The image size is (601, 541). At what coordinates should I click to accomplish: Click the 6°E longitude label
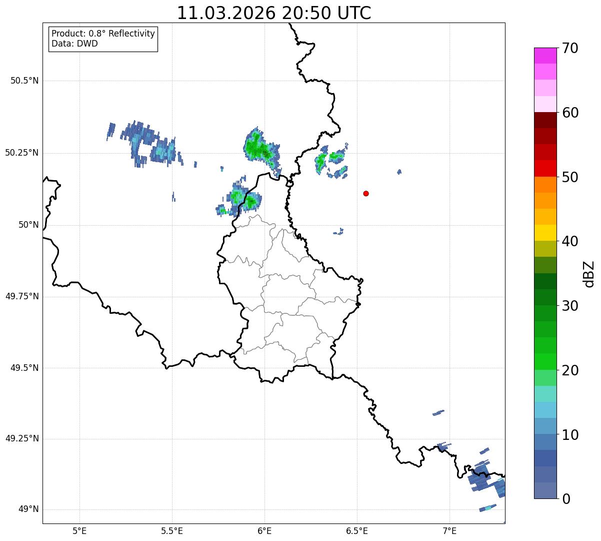click(x=264, y=530)
